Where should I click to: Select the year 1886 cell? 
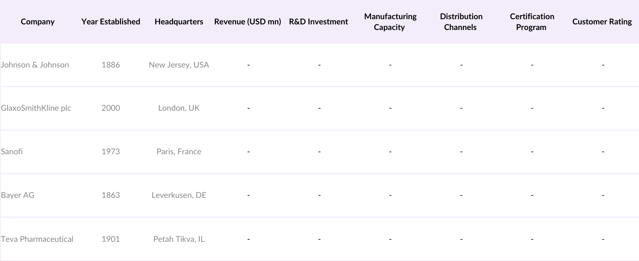click(111, 65)
